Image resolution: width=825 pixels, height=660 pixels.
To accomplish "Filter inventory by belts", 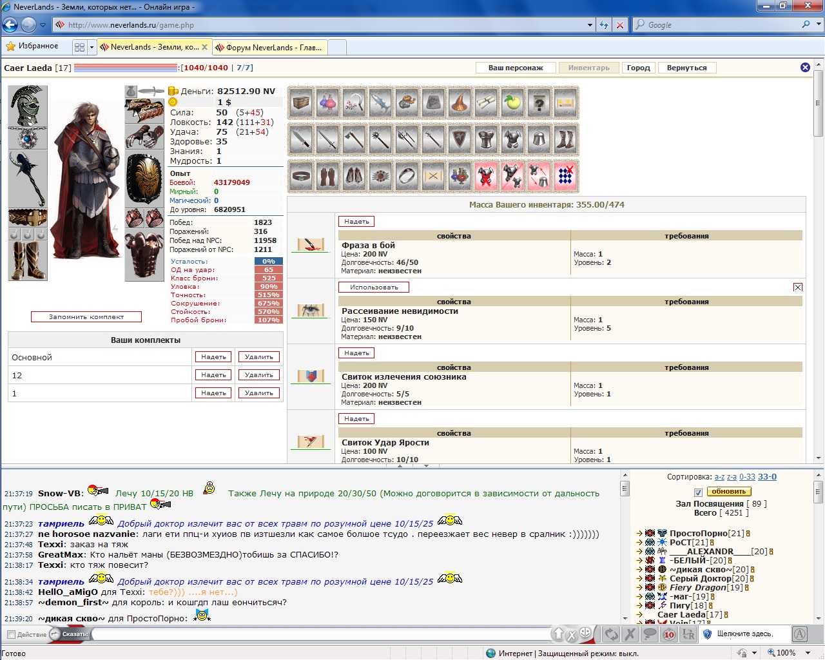I will coord(301,176).
